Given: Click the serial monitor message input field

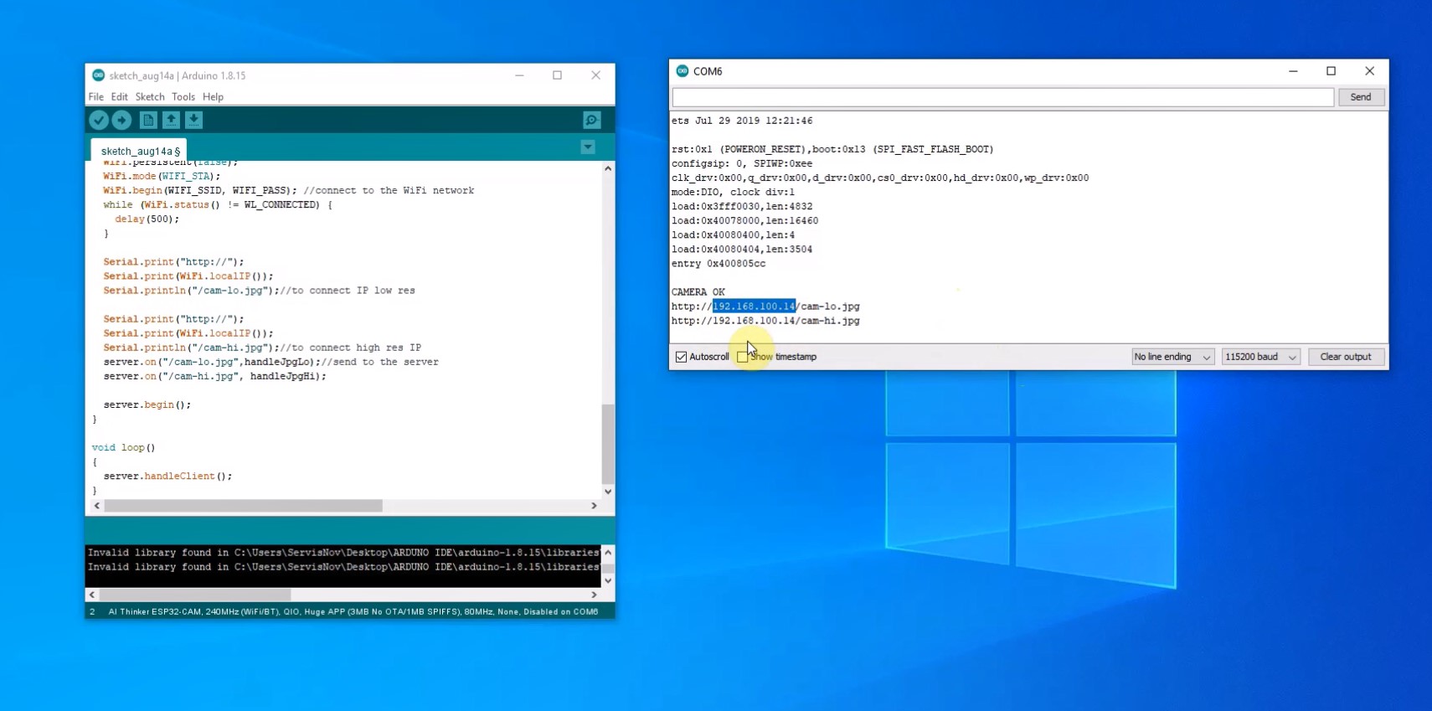Looking at the screenshot, I should coord(1002,97).
